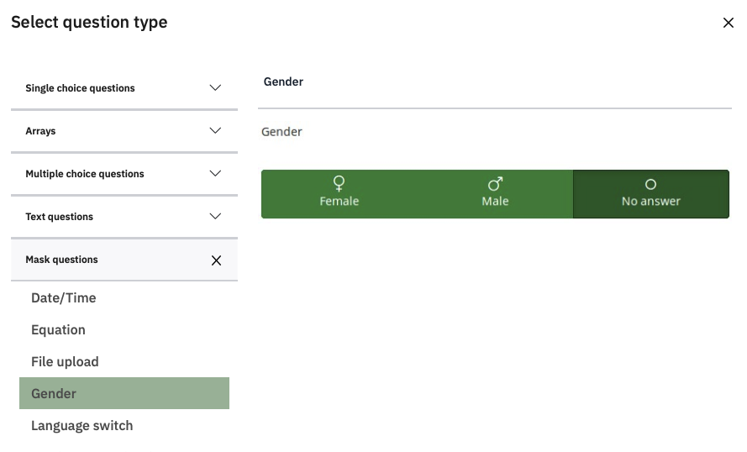Click Single choice questions header label

click(80, 88)
